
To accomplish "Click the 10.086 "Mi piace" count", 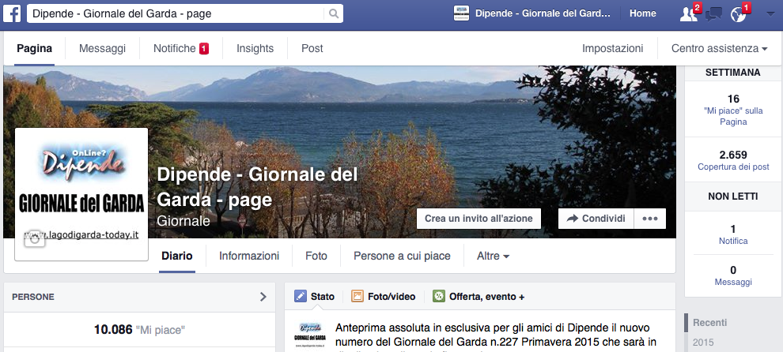I will tap(139, 330).
